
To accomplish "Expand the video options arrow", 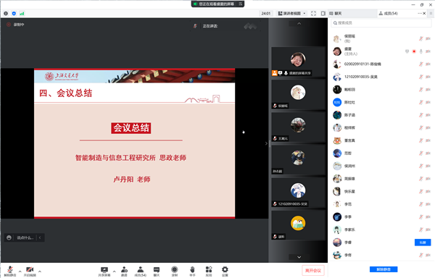I will pyautogui.click(x=40, y=271).
